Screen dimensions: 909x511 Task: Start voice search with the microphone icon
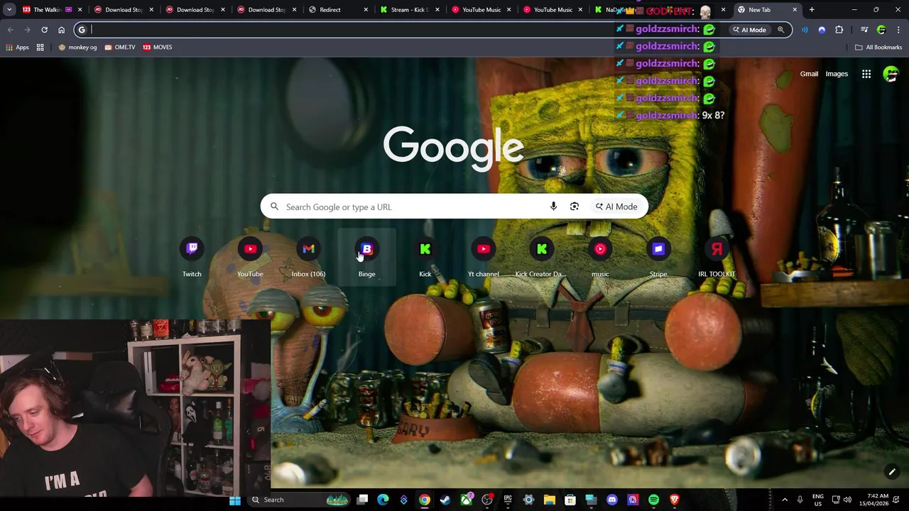coord(553,207)
